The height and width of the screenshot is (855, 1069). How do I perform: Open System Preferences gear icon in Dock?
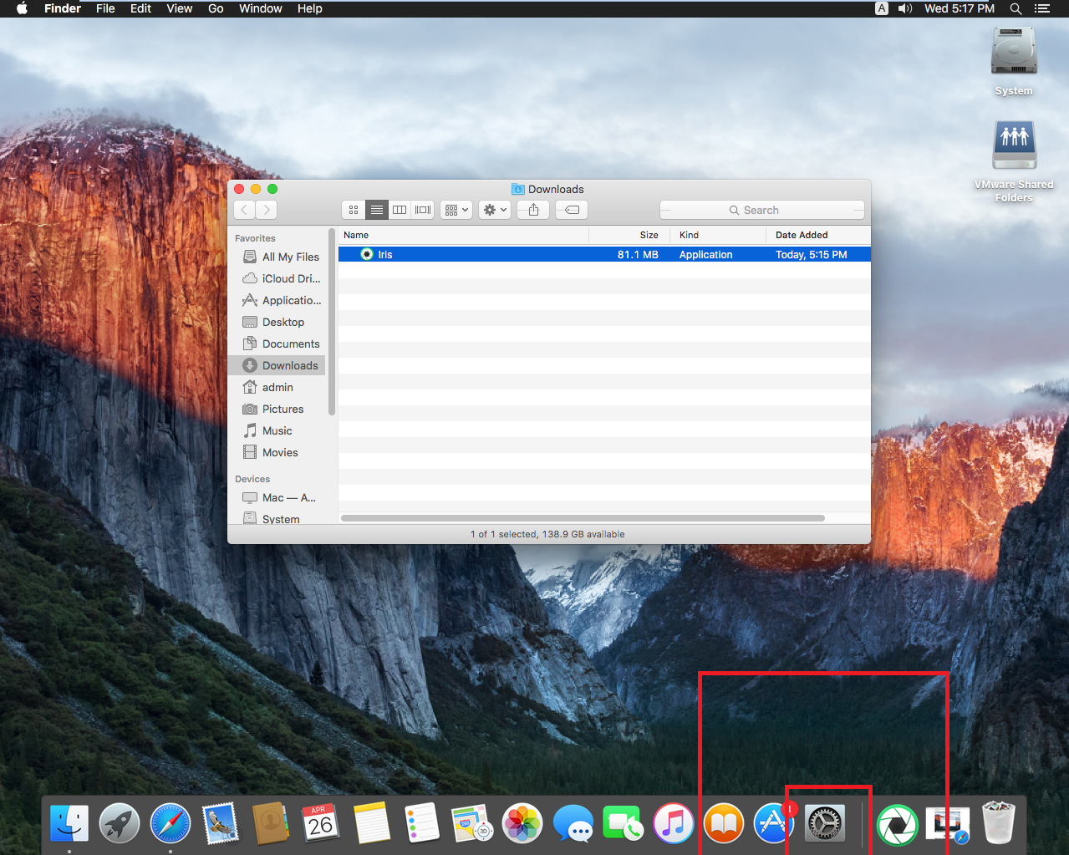(x=825, y=824)
